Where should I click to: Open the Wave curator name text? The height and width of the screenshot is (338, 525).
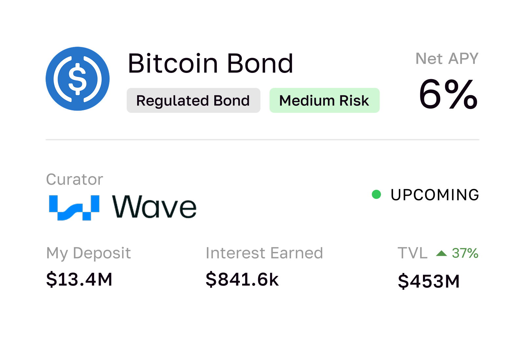[x=154, y=207]
